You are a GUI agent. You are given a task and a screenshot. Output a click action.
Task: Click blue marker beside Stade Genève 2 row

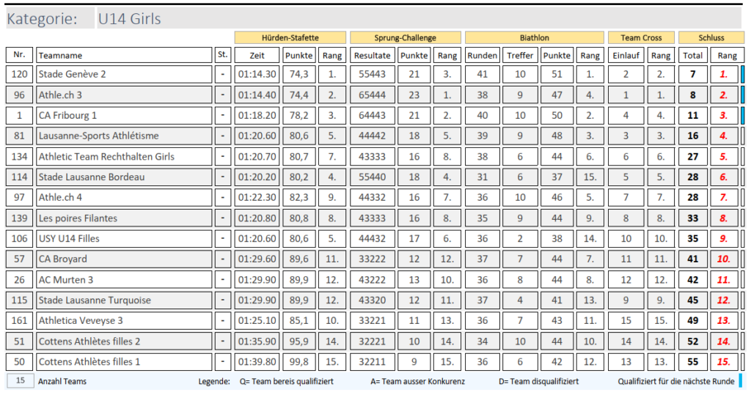click(742, 74)
